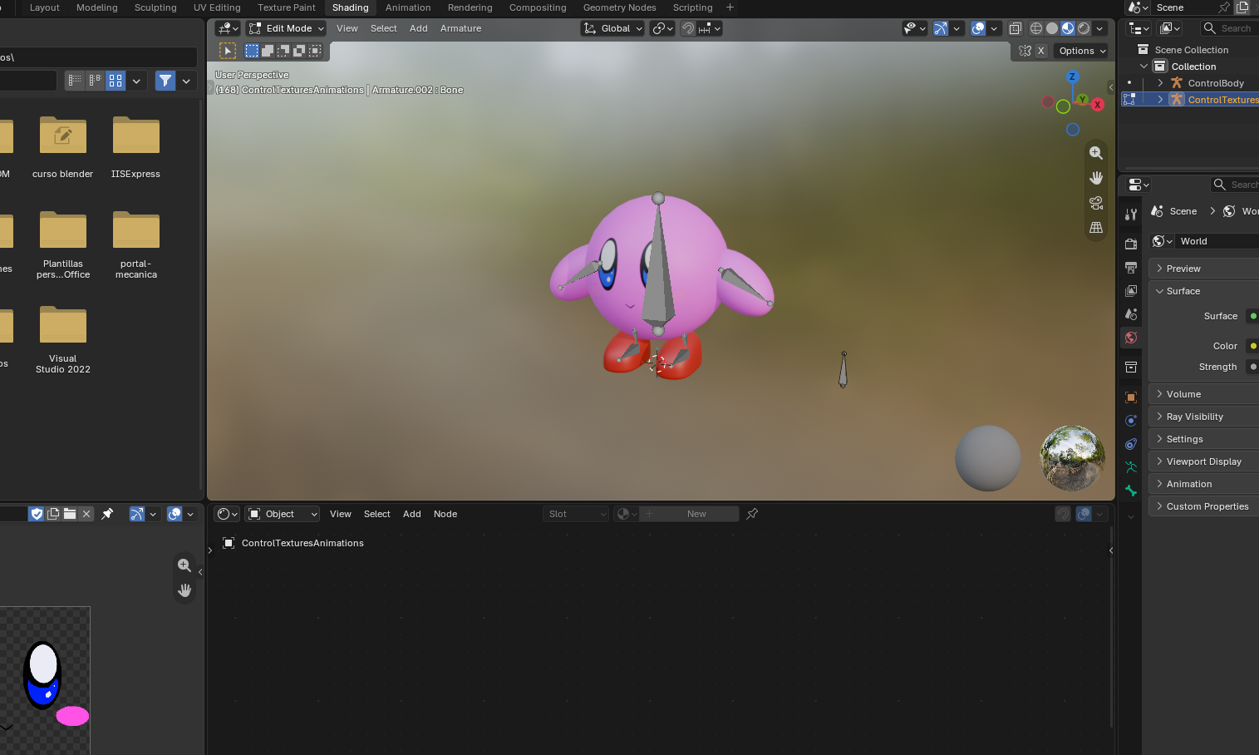This screenshot has width=1259, height=755.
Task: Switch to the Animation workspace tab
Action: tap(408, 7)
